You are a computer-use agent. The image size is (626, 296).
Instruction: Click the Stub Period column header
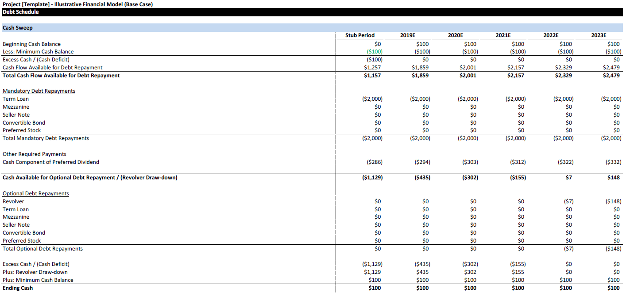(360, 35)
